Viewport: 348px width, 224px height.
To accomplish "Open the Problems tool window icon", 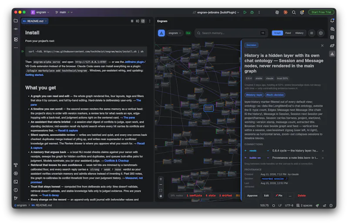I will (x=16, y=190).
